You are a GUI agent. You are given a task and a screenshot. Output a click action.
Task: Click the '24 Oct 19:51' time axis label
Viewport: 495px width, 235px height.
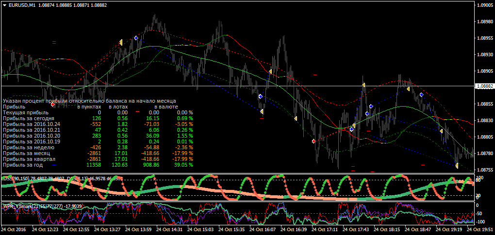[x=480, y=230]
